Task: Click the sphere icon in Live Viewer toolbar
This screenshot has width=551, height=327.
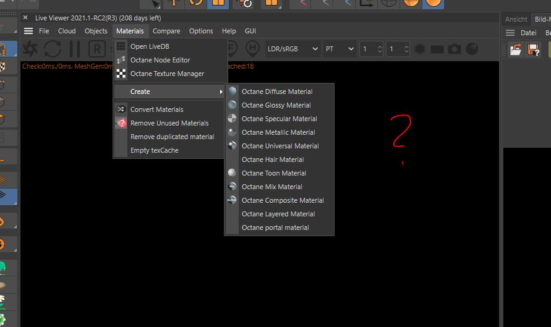Action: pos(472,49)
